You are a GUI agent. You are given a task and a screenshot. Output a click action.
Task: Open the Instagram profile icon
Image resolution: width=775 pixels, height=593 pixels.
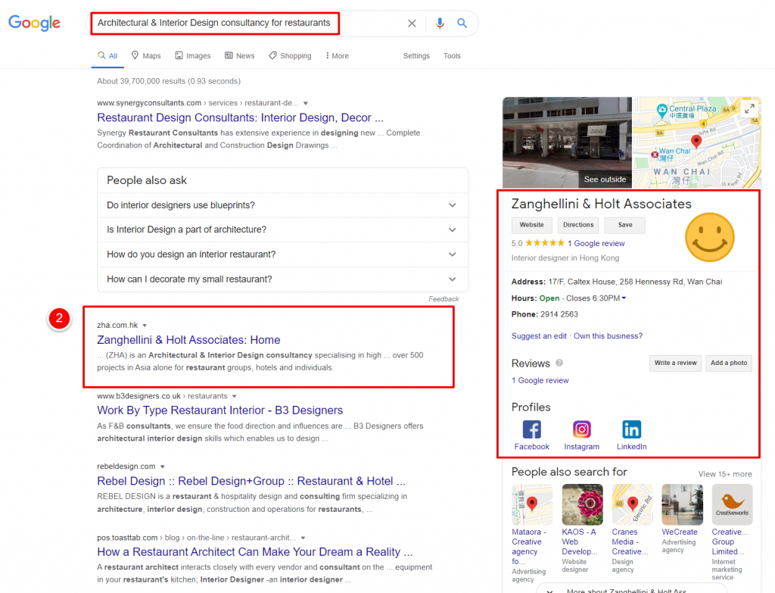tap(582, 429)
